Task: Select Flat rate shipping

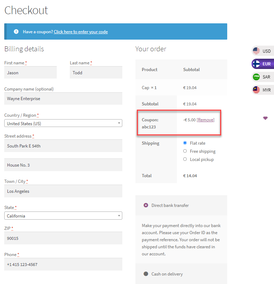Action: [185, 143]
